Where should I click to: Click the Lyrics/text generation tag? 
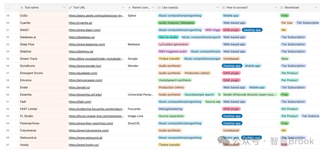(174, 44)
